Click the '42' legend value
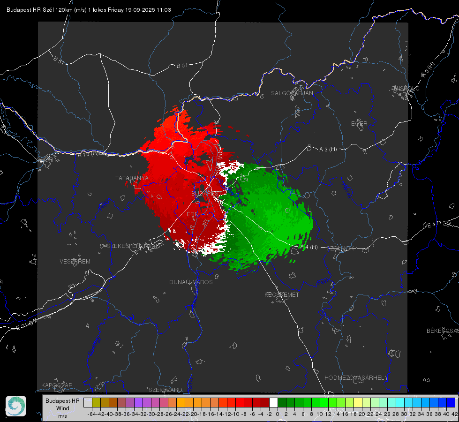The image size is (459, 422). click(x=455, y=414)
